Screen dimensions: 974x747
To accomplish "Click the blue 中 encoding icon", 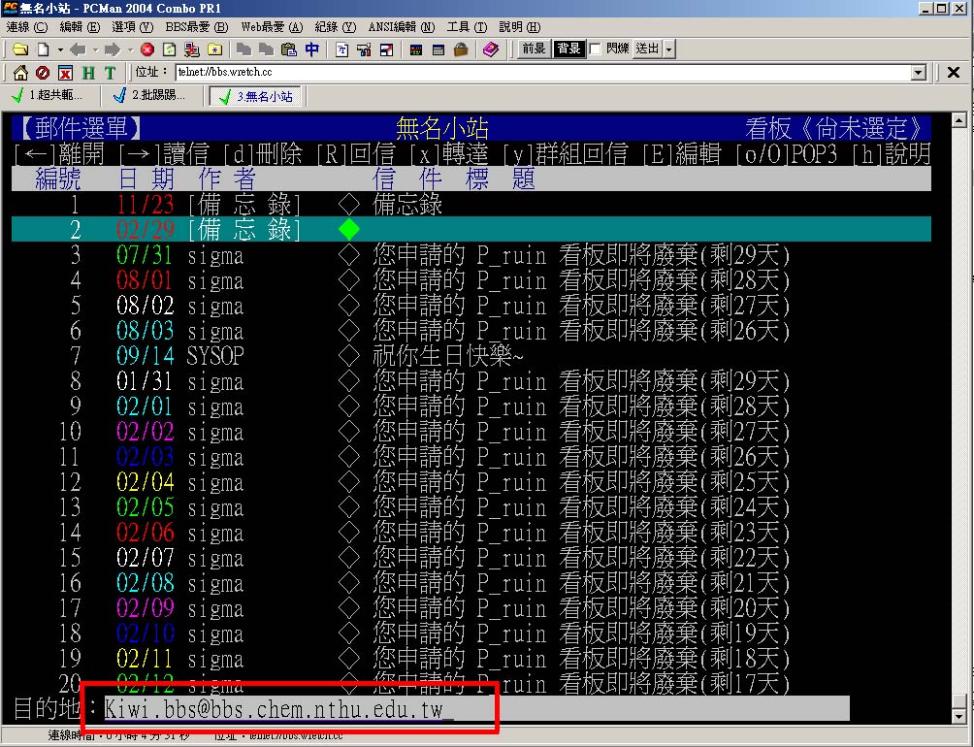I will pos(311,49).
